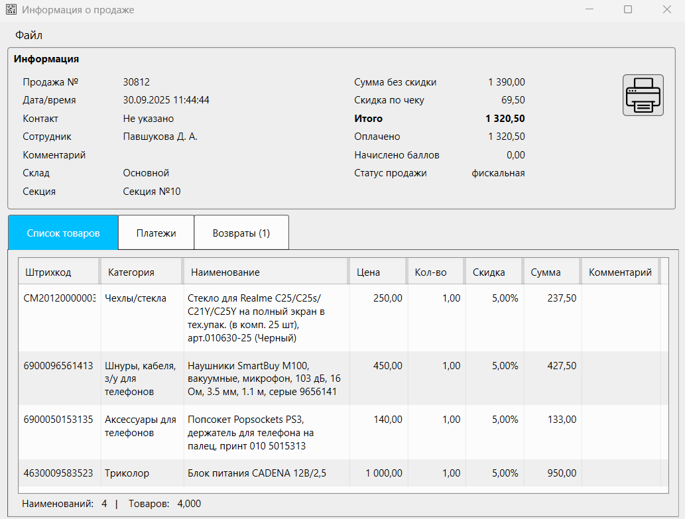This screenshot has width=685, height=519.
Task: Close the Информация о продаже window
Action: click(666, 10)
